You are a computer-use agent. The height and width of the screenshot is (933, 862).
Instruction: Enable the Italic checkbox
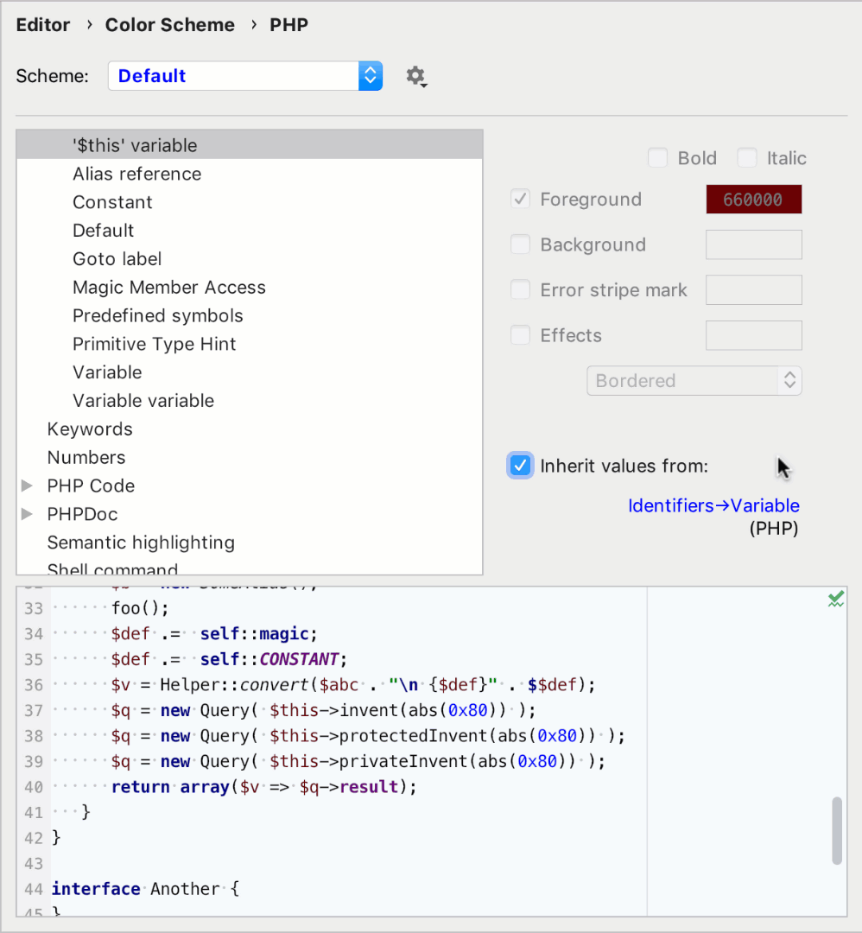[746, 158]
